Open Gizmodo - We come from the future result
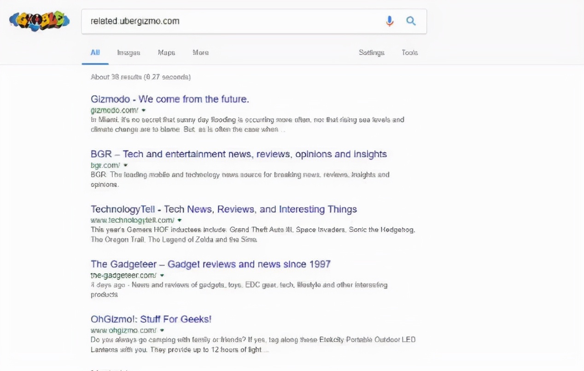Viewport: 584px width, 371px height. pos(170,99)
